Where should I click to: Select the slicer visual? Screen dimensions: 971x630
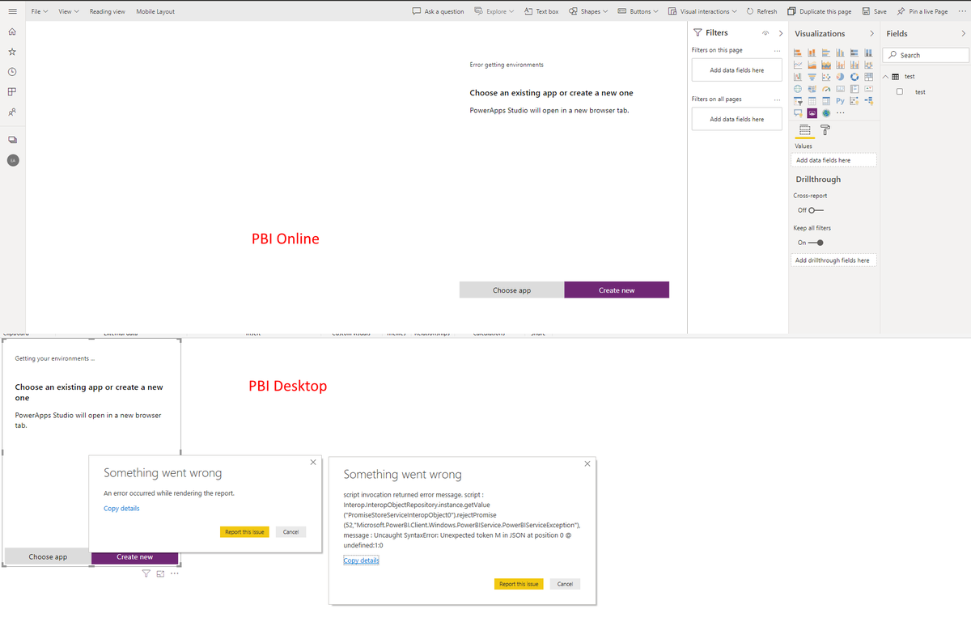coord(798,101)
